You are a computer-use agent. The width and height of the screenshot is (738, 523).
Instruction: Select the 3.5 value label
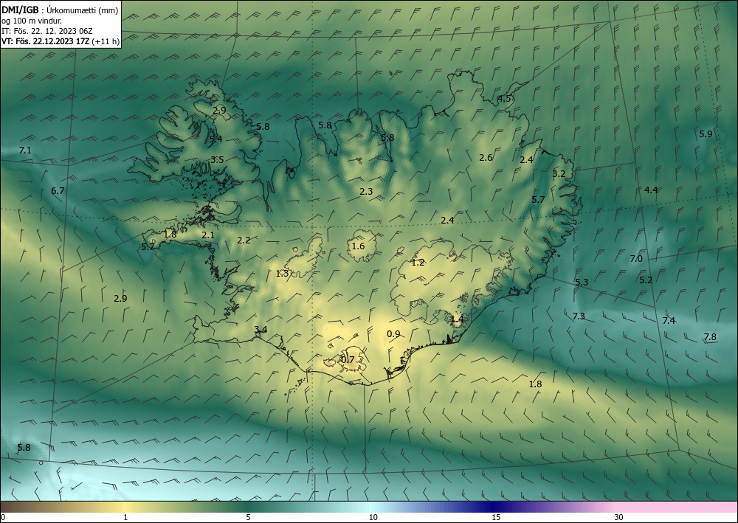point(217,160)
